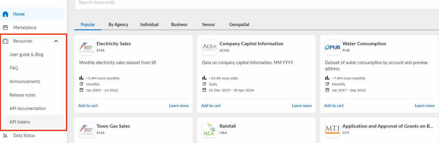
Task: Learn more about Company Capital Information
Action: point(302,106)
